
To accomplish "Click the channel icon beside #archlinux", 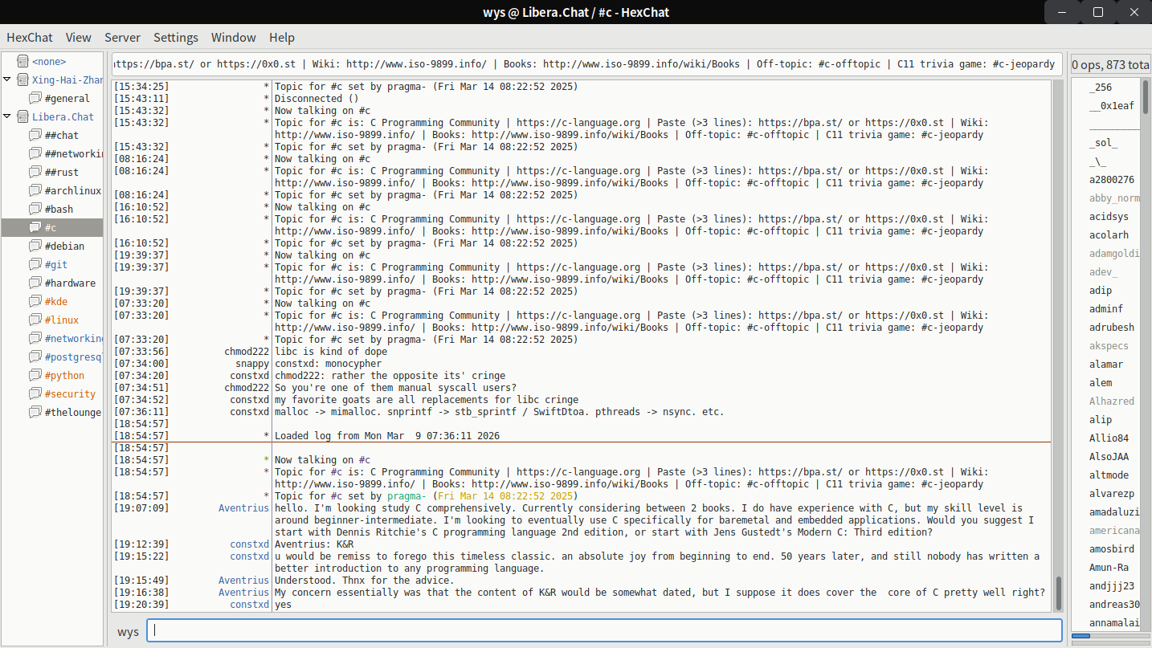I will 35,190.
